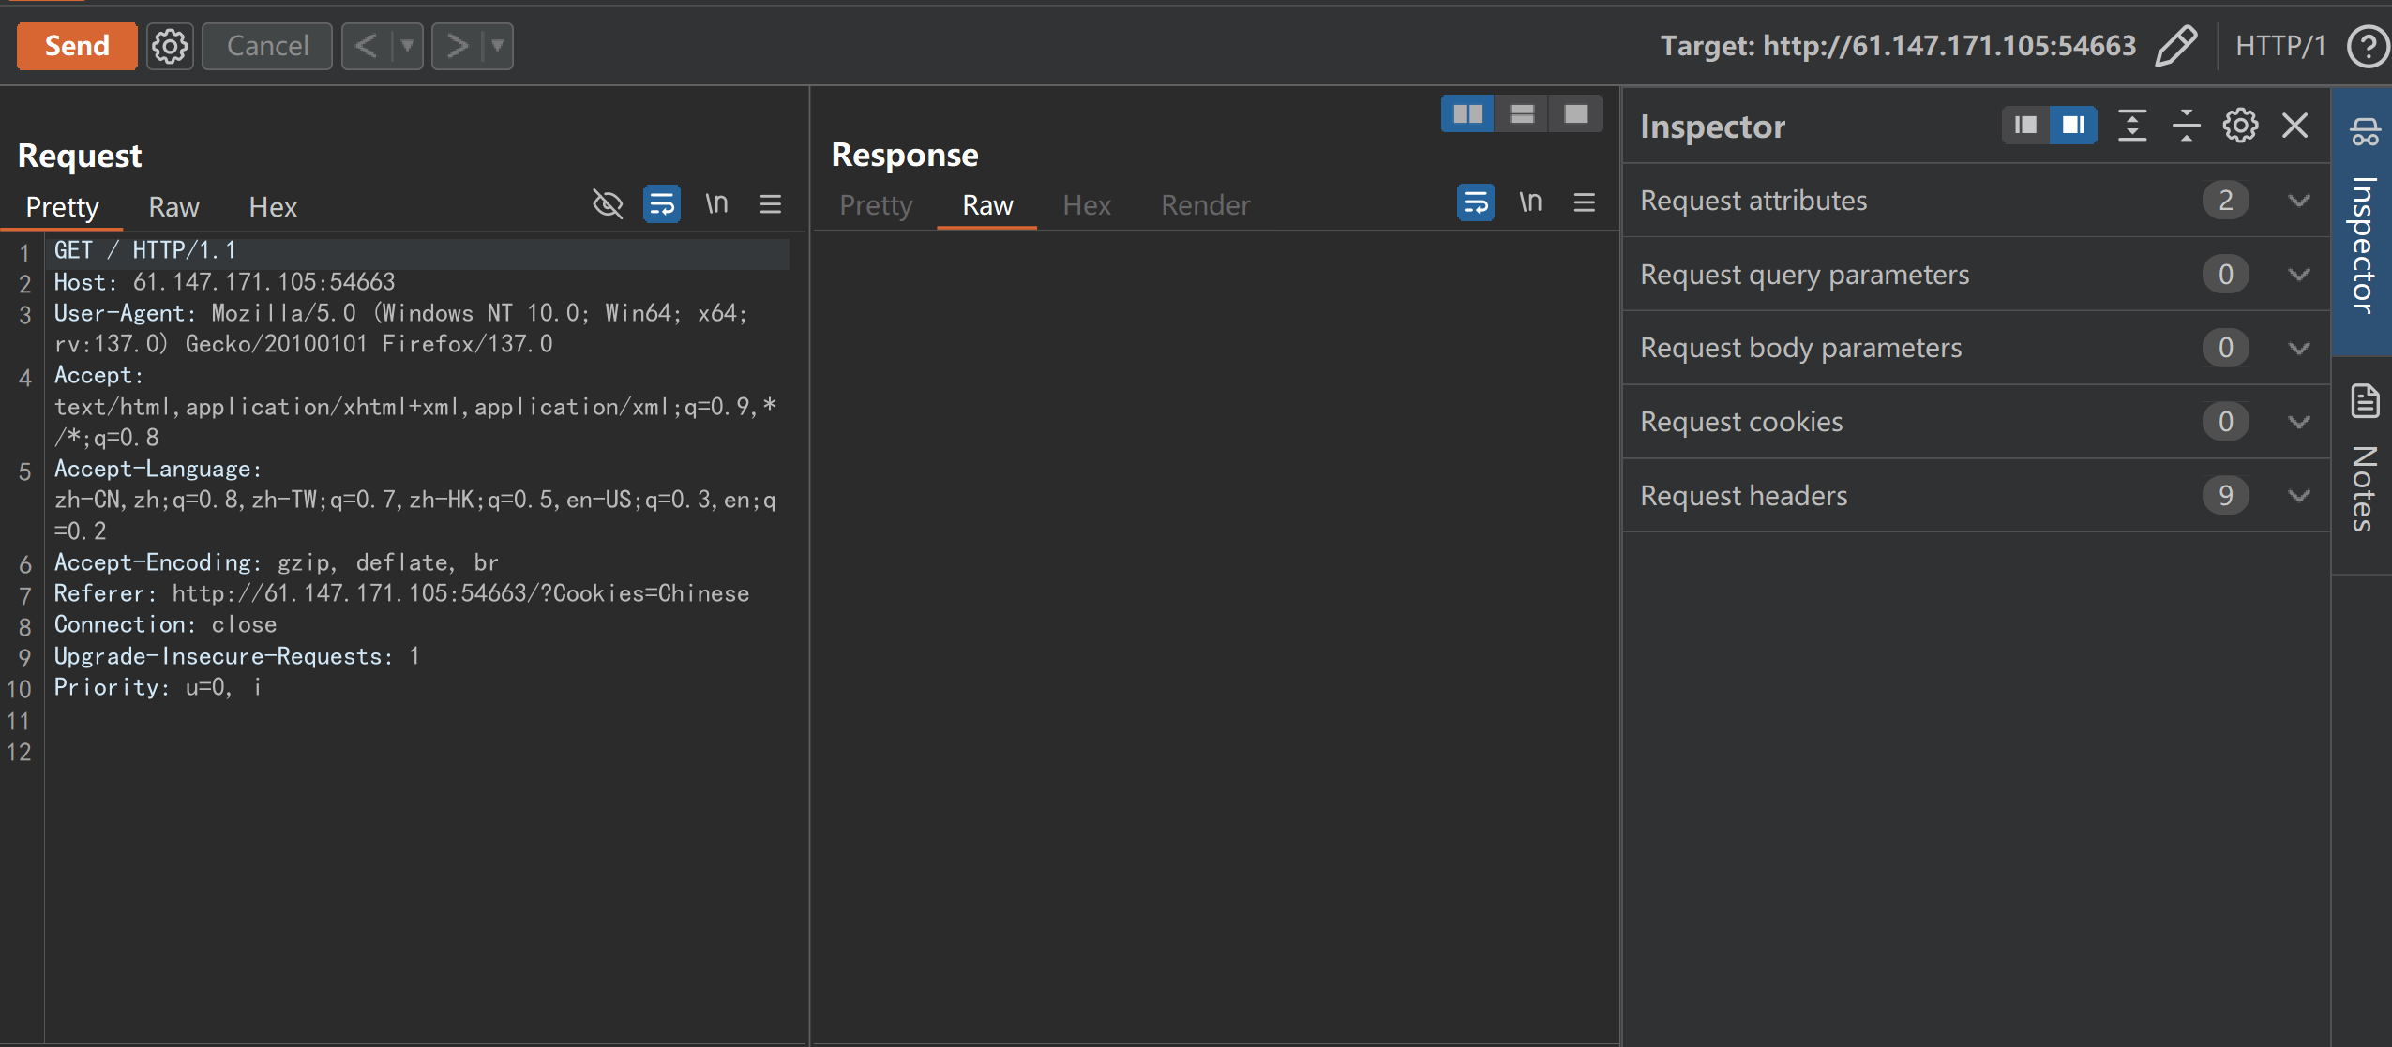Toggle hide request line visibility icon
This screenshot has height=1047, width=2392.
pos(608,204)
